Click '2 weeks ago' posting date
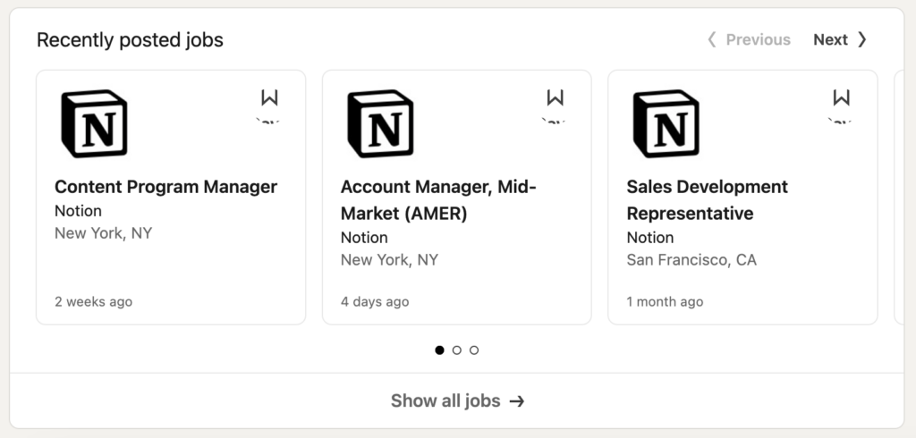Screen dimensions: 916x438 tap(93, 302)
